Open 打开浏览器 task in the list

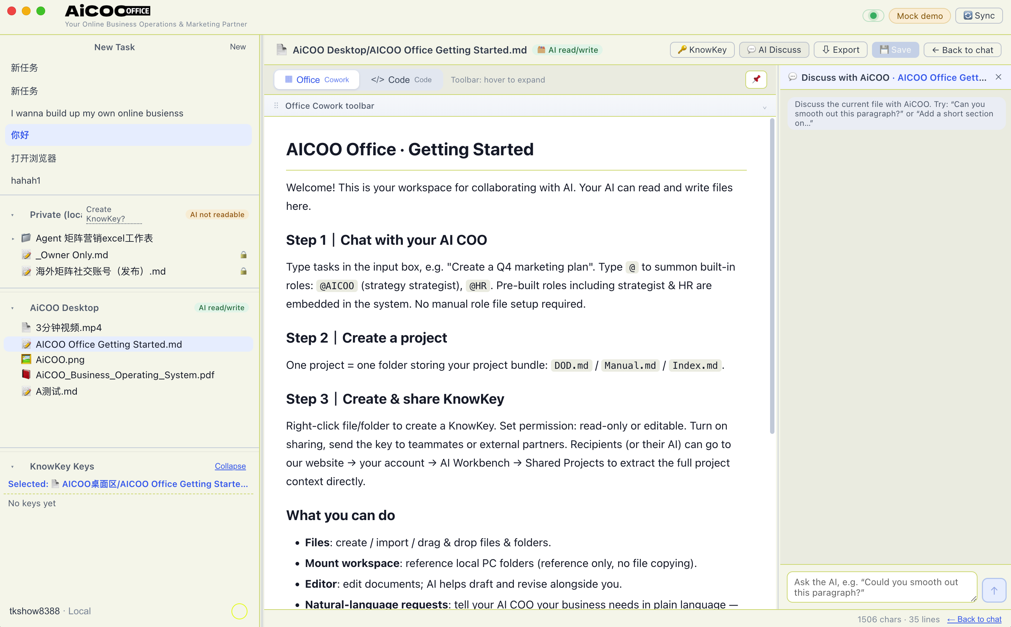128,158
